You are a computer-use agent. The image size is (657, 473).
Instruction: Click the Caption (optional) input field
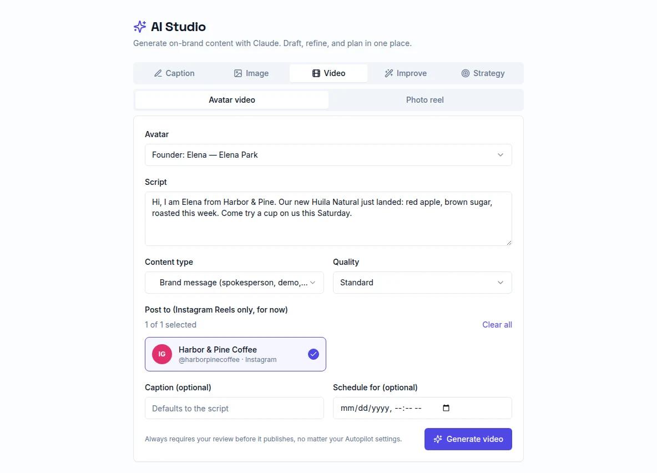[x=234, y=408]
